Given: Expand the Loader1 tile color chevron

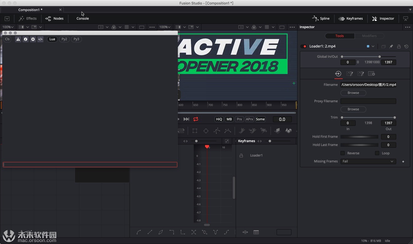Looking at the screenshot, I should point(373,46).
